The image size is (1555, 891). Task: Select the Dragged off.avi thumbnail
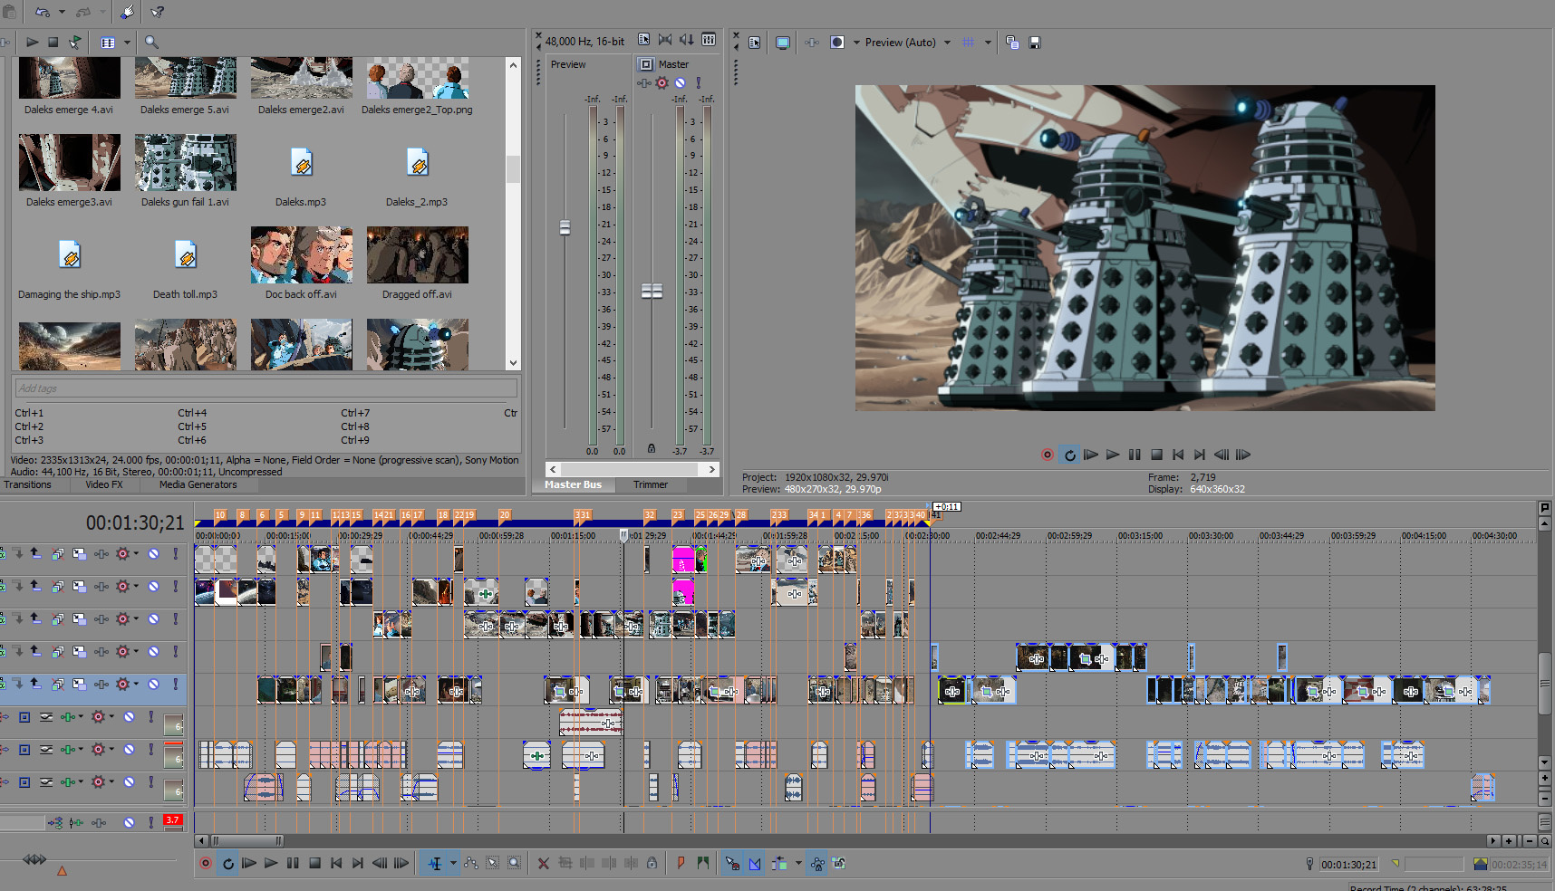[x=418, y=255]
